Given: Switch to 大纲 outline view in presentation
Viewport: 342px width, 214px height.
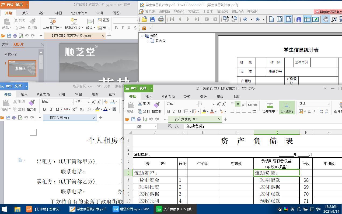Looking at the screenshot, I should coord(5,44).
